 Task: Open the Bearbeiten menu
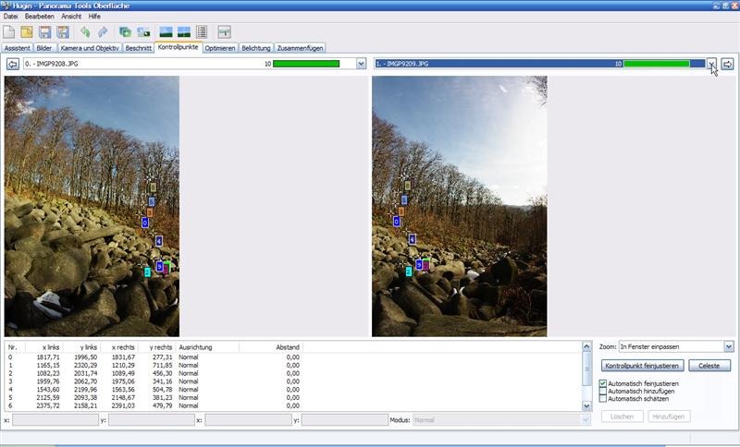pyautogui.click(x=40, y=17)
